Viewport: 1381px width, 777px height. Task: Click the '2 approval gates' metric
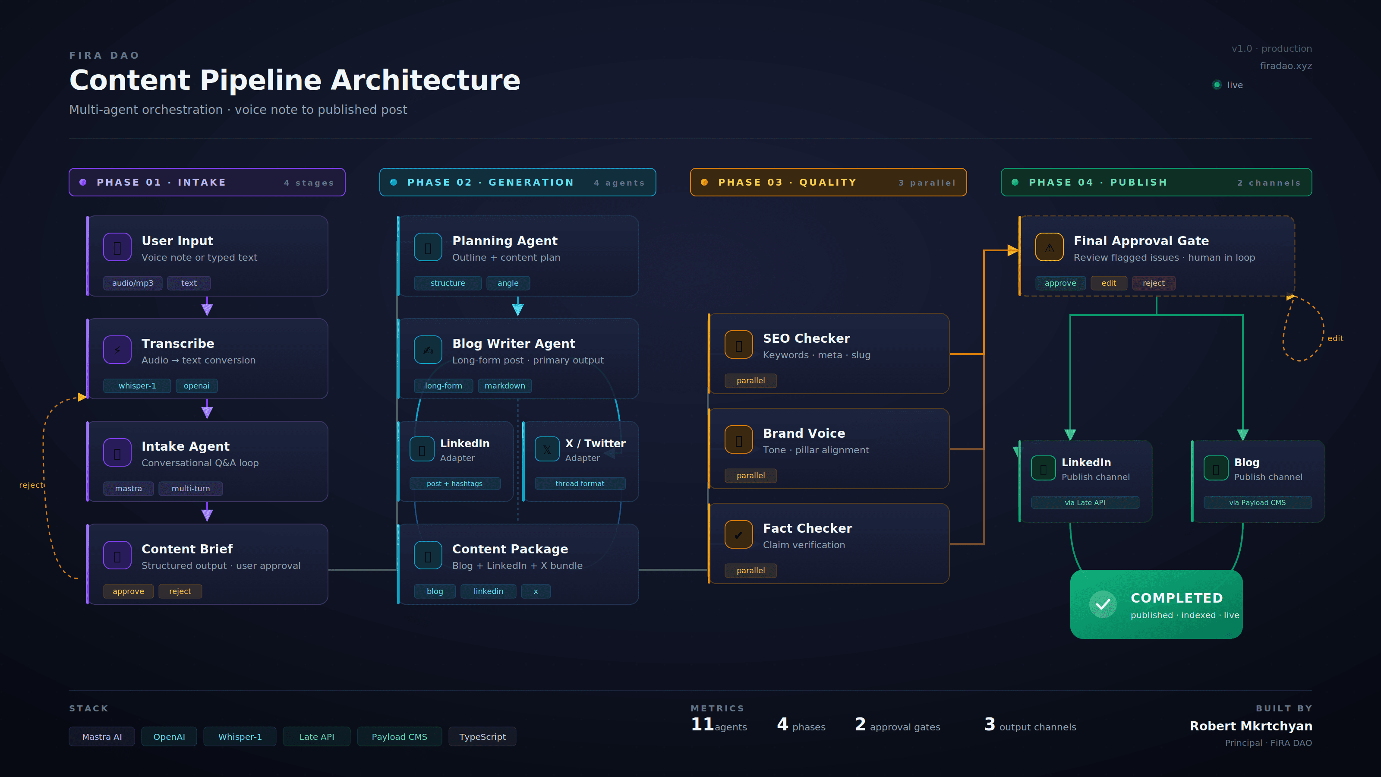click(898, 725)
